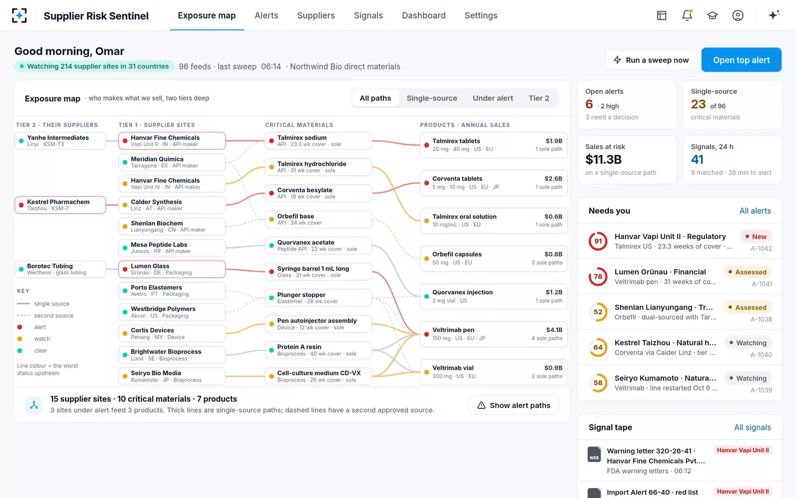This screenshot has height=498, width=796.
Task: Select the All paths filter
Action: click(x=375, y=98)
